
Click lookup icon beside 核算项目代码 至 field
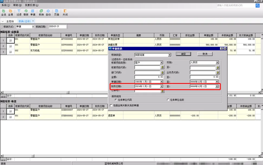click(218, 68)
